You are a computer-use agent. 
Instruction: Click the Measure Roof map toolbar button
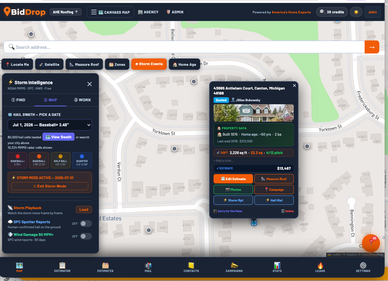[x=84, y=64]
